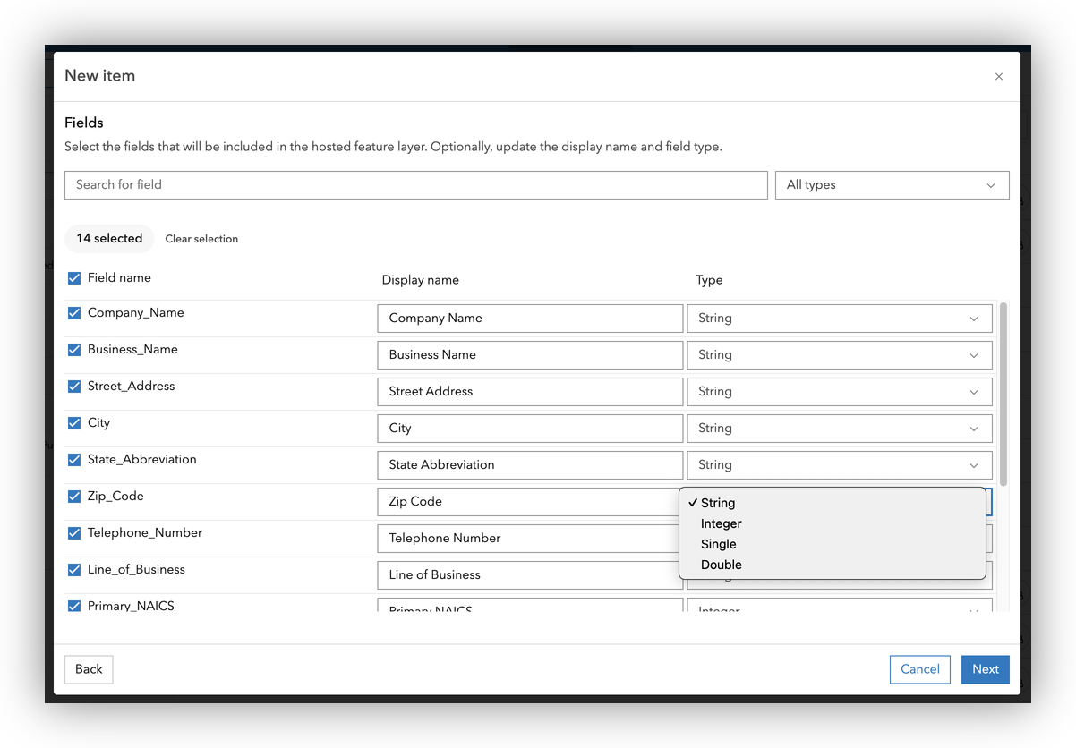Open the Street Address type dropdown
This screenshot has width=1076, height=748.
(x=839, y=392)
